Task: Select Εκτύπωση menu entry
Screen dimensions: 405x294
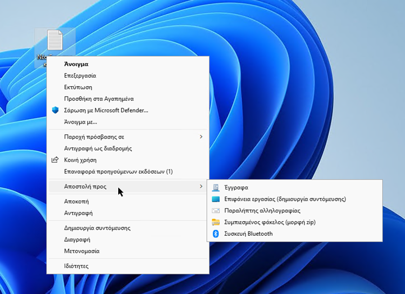Action: coord(128,87)
